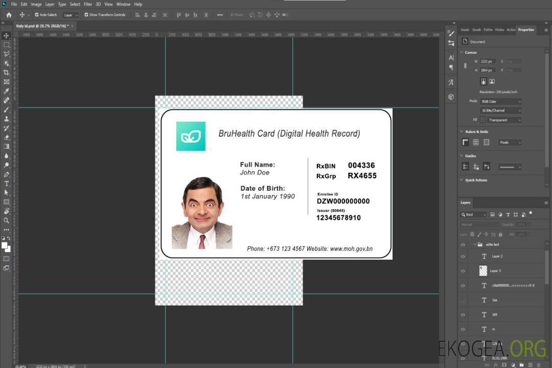552x368 pixels.
Task: Open the Properties panel flyout menu
Action: (x=546, y=30)
